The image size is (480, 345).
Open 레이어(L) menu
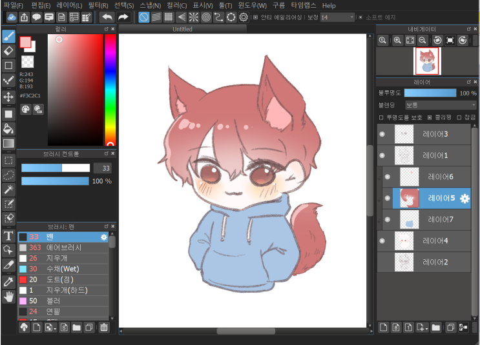click(x=69, y=5)
